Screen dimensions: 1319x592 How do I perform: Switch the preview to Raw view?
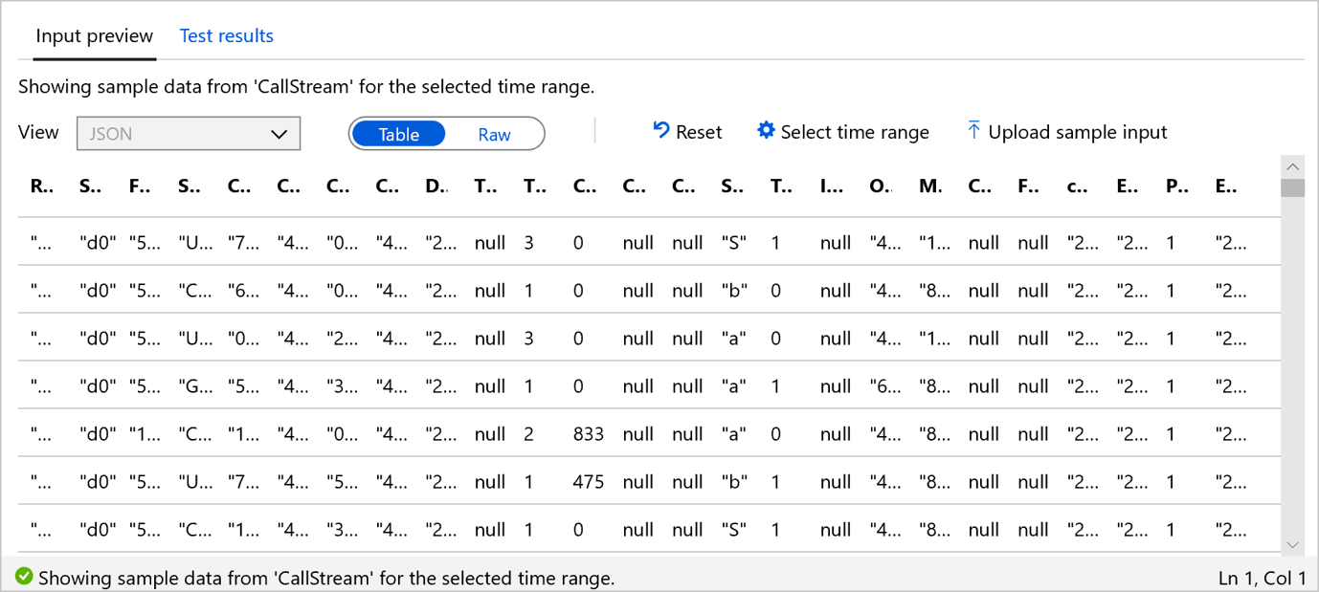pyautogui.click(x=494, y=134)
